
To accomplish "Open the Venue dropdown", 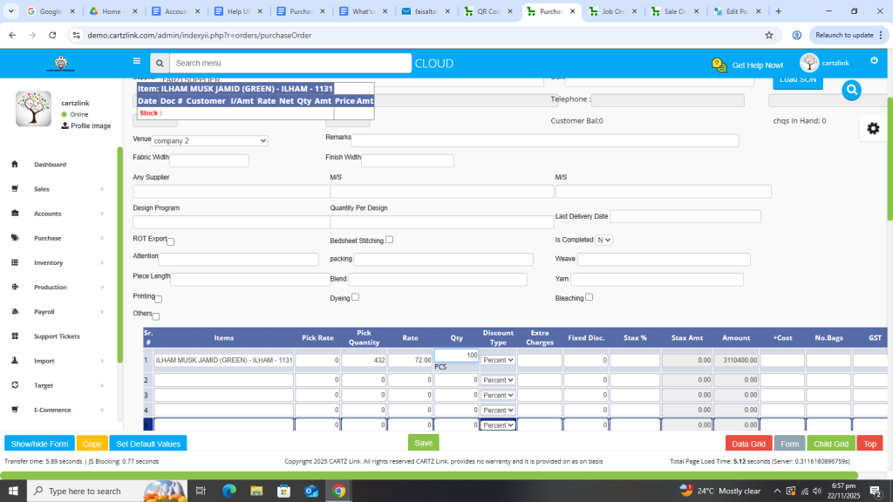I will [209, 140].
